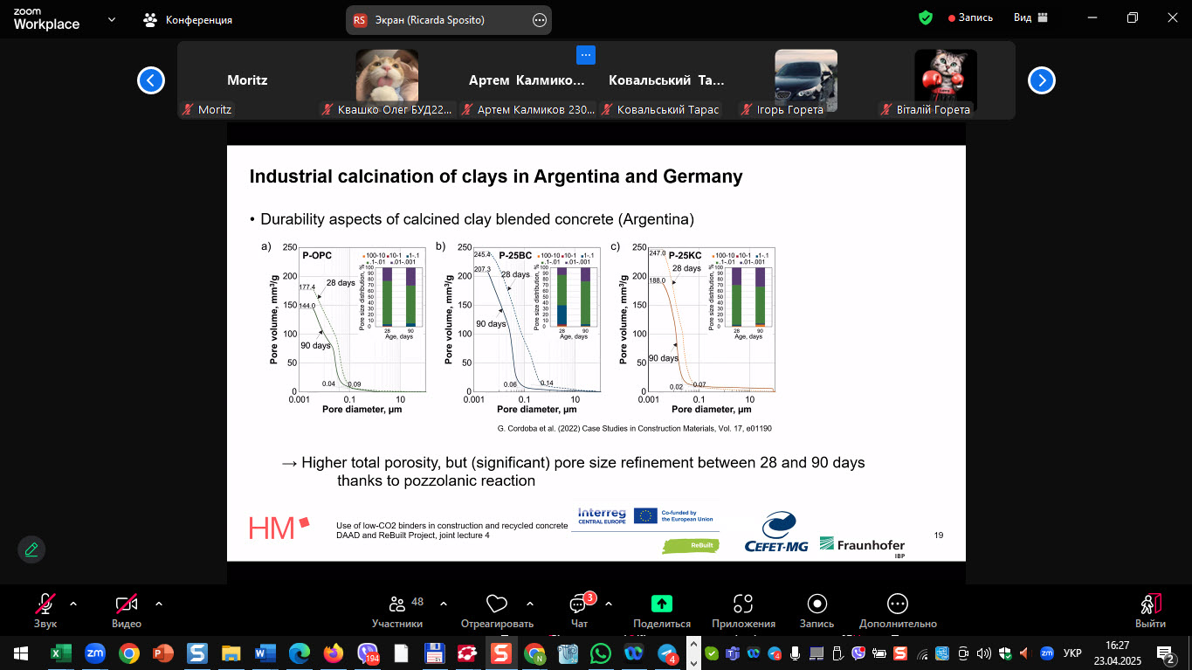1192x670 pixels.
Task: Expand video options caret next to Видео
Action: point(159,604)
